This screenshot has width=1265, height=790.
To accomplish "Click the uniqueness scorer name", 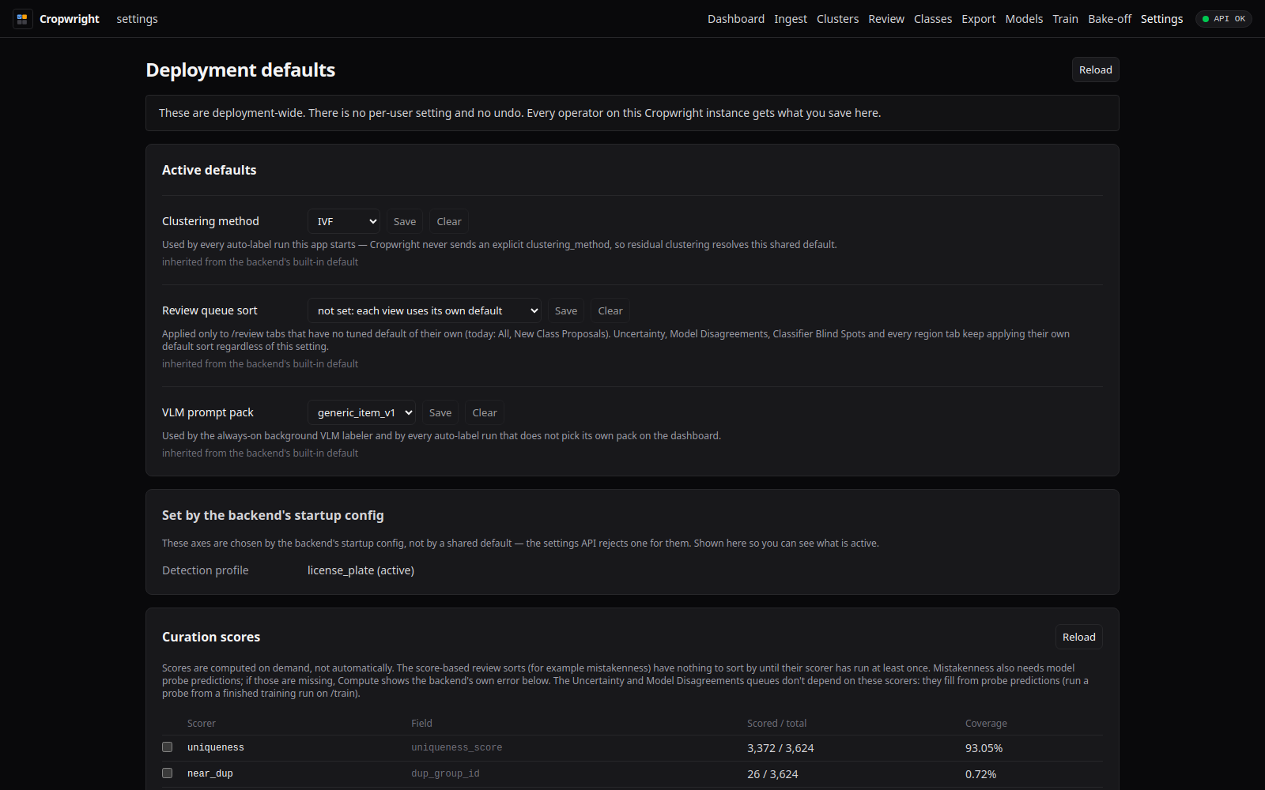I will (x=215, y=747).
